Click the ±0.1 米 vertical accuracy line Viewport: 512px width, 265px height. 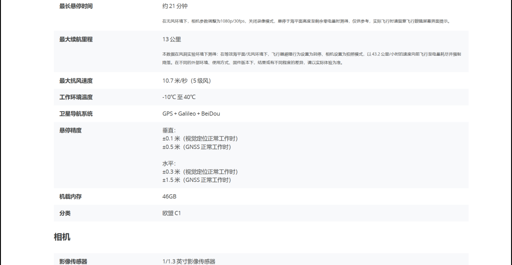pos(200,139)
